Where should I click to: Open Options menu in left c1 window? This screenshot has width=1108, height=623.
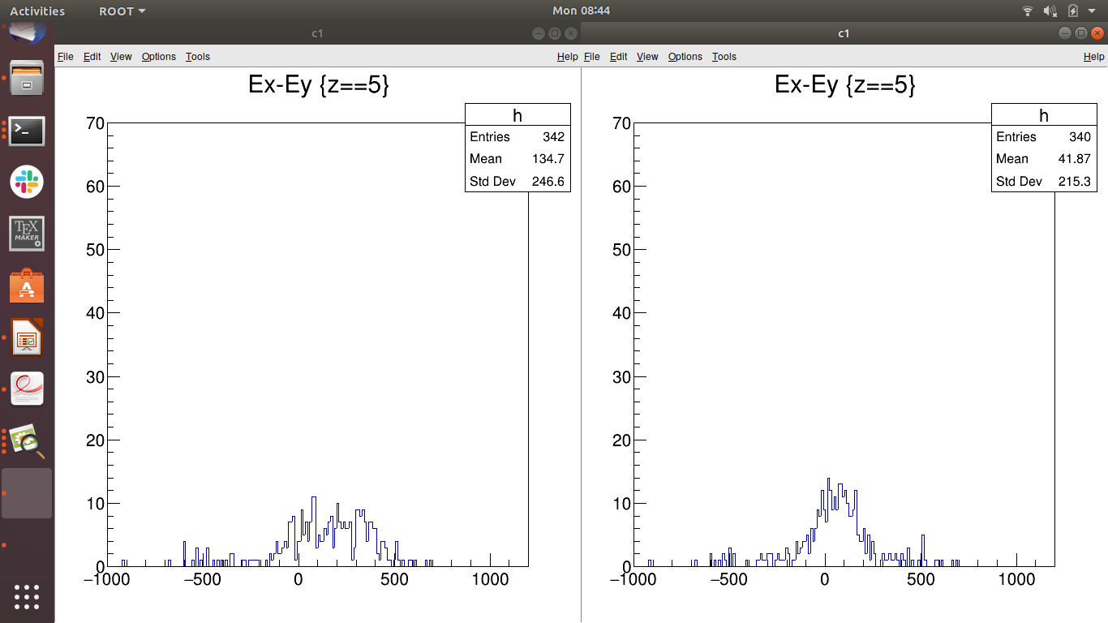[159, 56]
